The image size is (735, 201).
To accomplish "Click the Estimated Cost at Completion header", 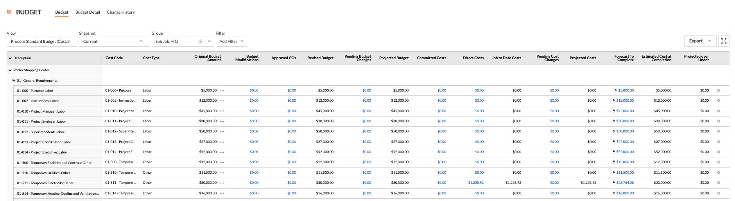I will [656, 58].
